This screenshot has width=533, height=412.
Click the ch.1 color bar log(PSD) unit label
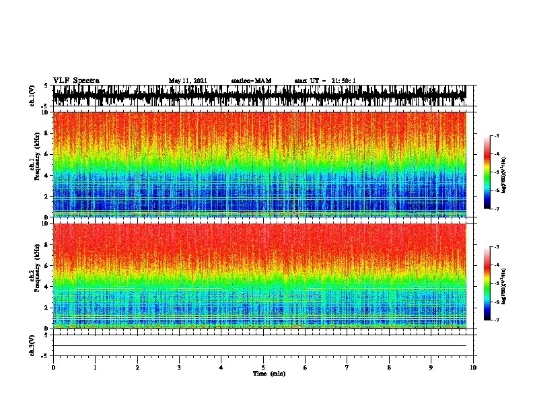tap(504, 175)
